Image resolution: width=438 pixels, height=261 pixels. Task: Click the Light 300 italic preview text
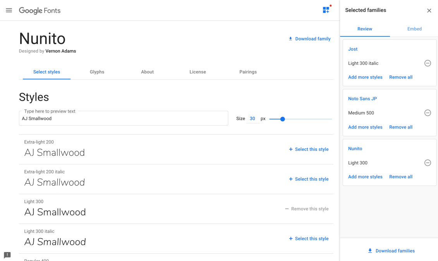coord(55,242)
